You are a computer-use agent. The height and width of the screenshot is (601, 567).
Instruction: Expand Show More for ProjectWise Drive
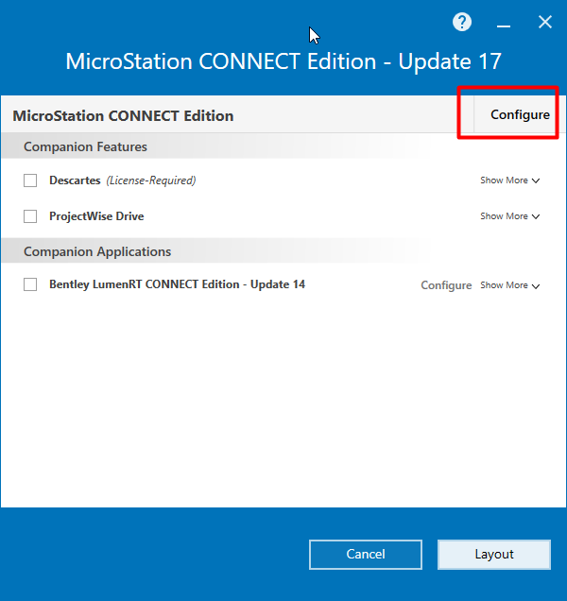point(510,216)
